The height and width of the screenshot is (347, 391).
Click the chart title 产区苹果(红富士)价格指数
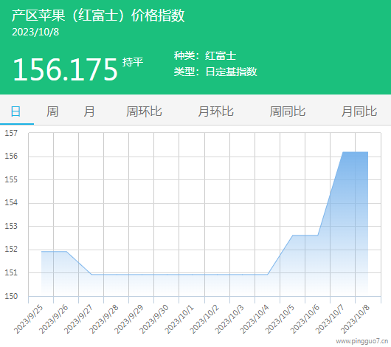click(98, 16)
